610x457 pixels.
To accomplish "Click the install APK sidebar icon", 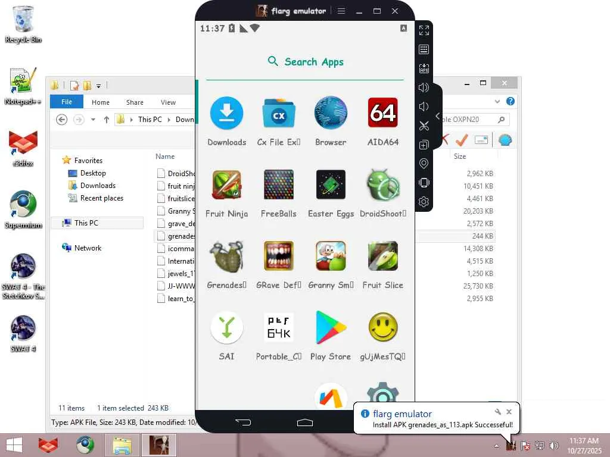I will coord(424,68).
